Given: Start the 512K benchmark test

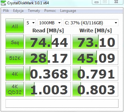Looking at the screenshot, I should (15, 58).
